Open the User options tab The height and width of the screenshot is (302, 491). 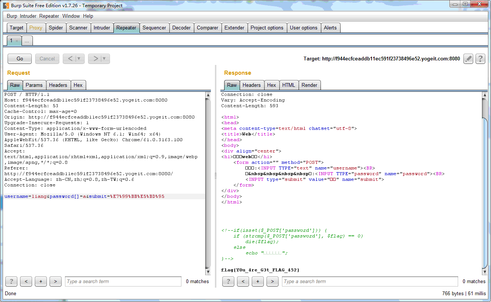pos(304,28)
